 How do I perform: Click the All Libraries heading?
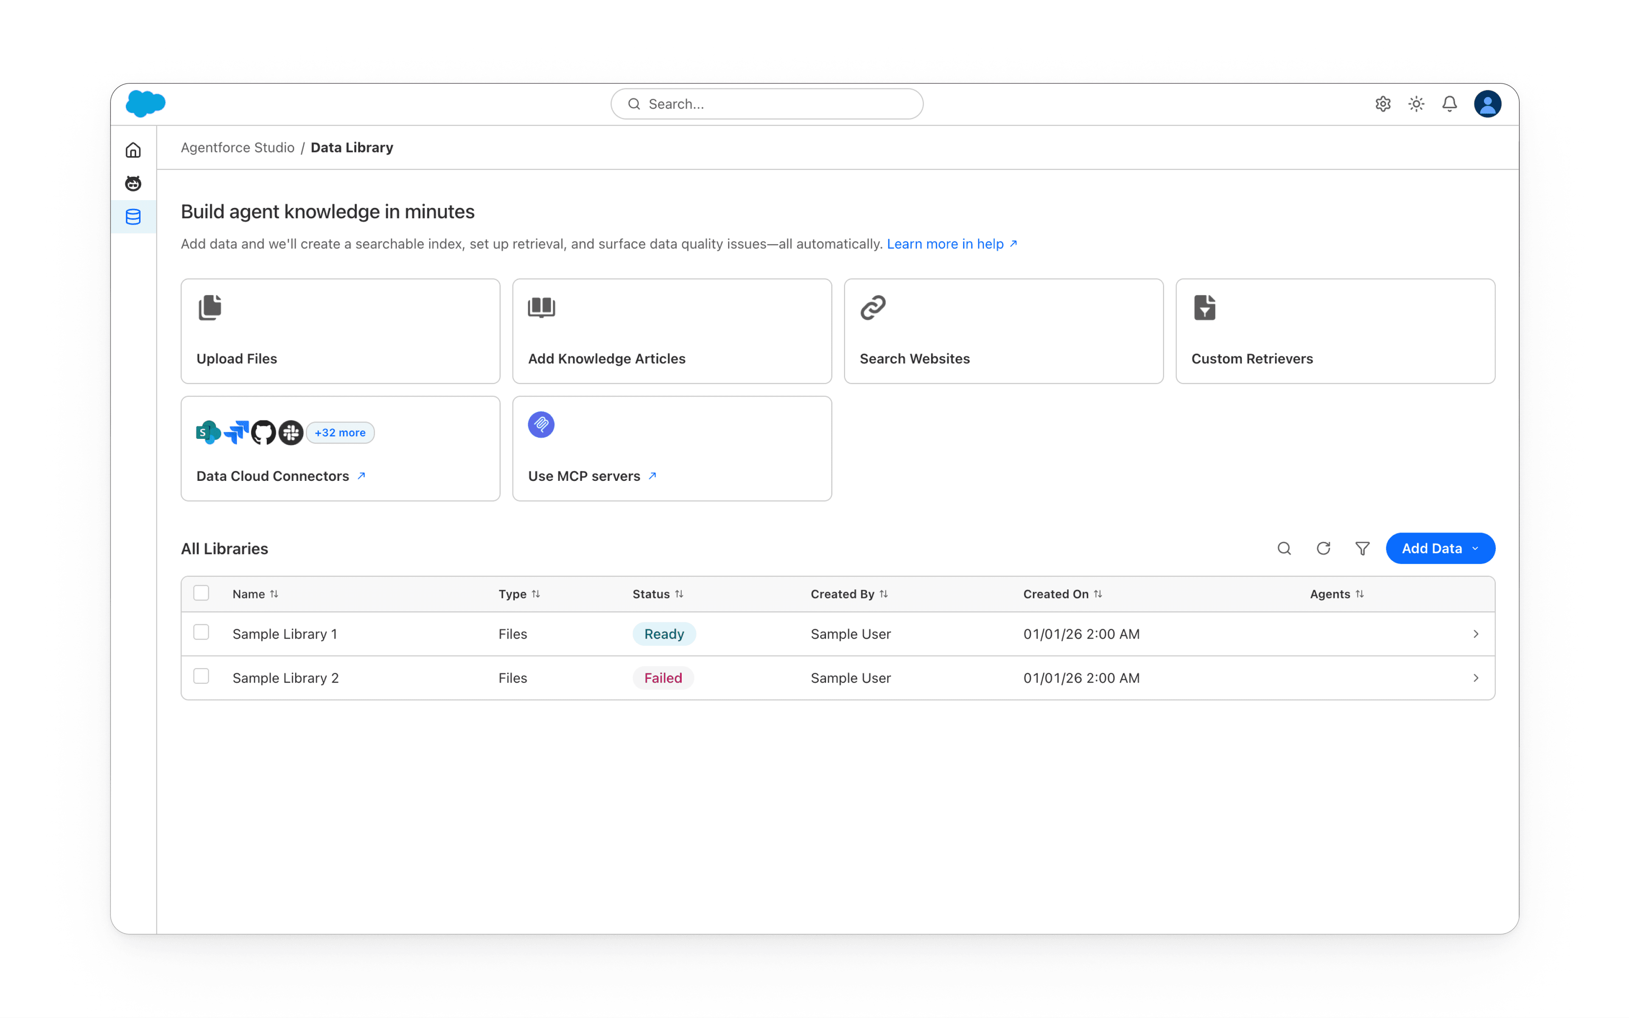(224, 549)
